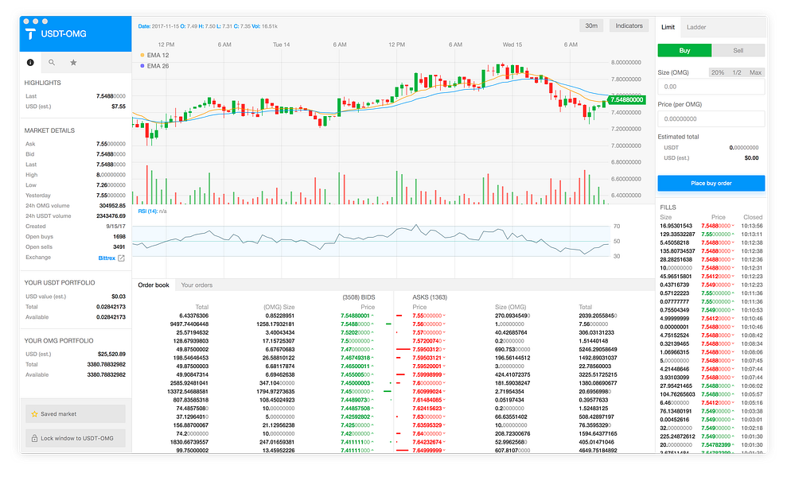The image size is (787, 477).
Task: Click the EMA 12 orange legend dot
Action: [x=142, y=55]
